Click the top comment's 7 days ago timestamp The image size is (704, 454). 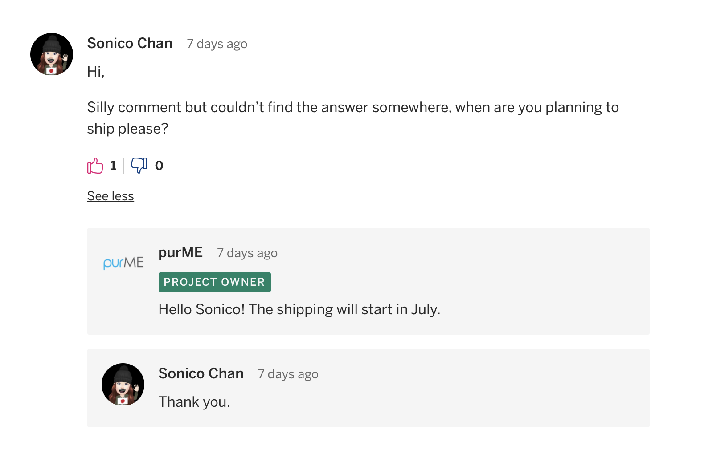(217, 44)
